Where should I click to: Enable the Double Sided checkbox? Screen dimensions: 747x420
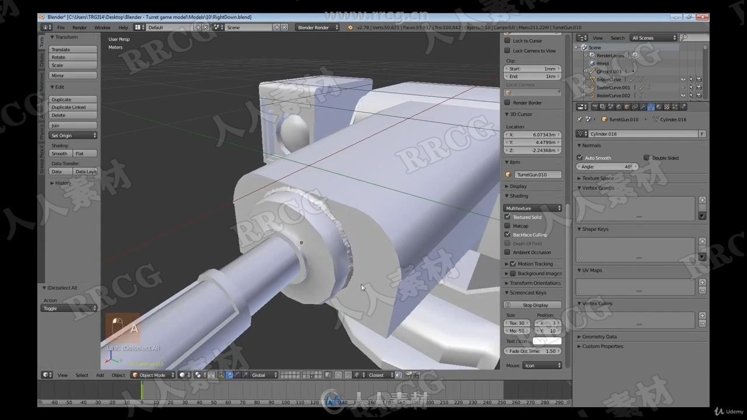click(x=646, y=158)
